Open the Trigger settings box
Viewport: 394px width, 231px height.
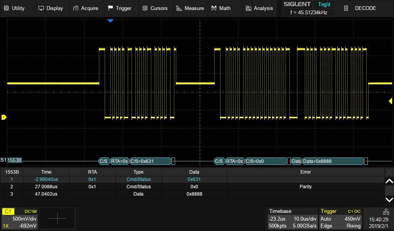pos(341,219)
